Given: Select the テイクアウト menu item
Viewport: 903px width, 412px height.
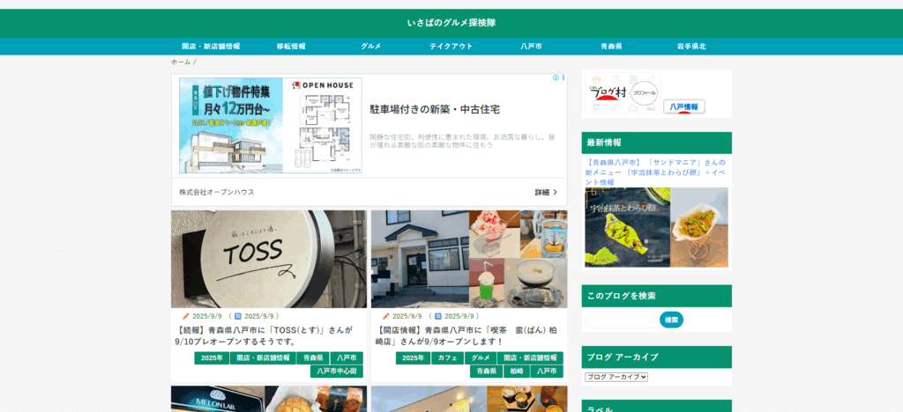Looking at the screenshot, I should (x=451, y=46).
